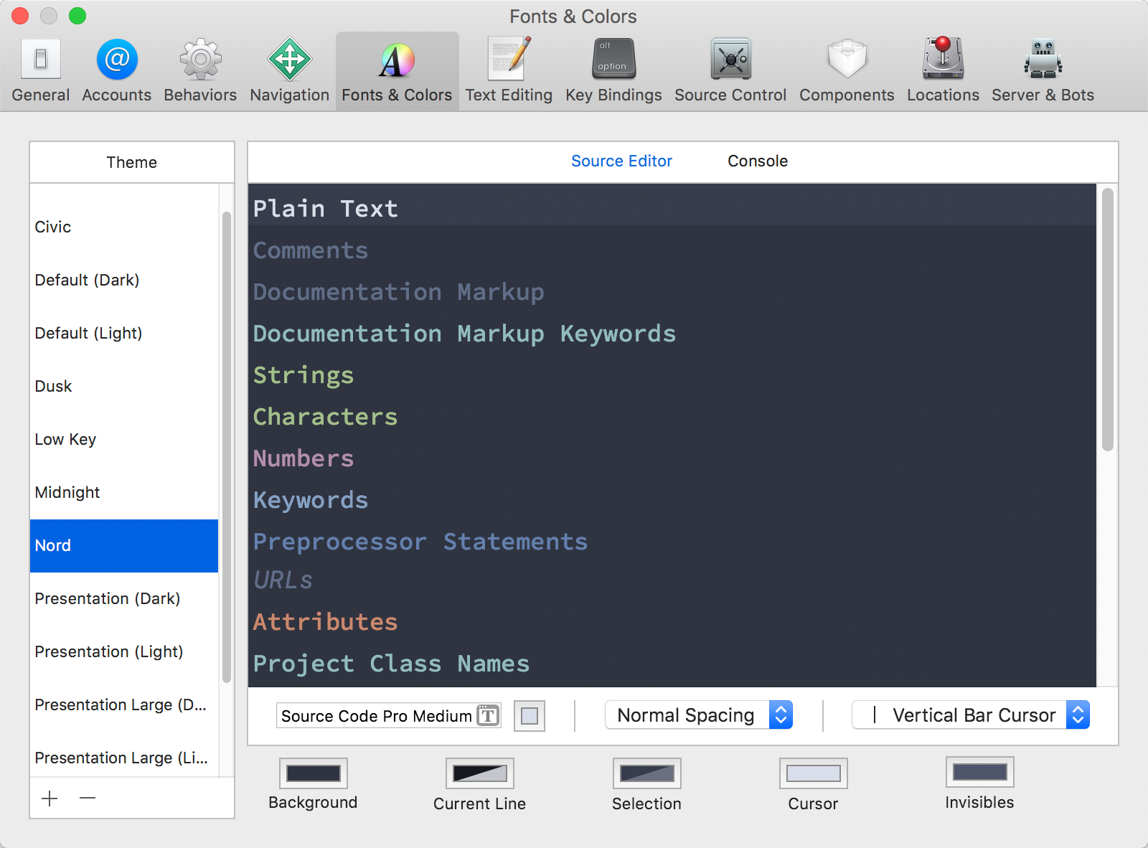Image resolution: width=1148 pixels, height=848 pixels.
Task: Select the Civic theme
Action: coord(124,227)
